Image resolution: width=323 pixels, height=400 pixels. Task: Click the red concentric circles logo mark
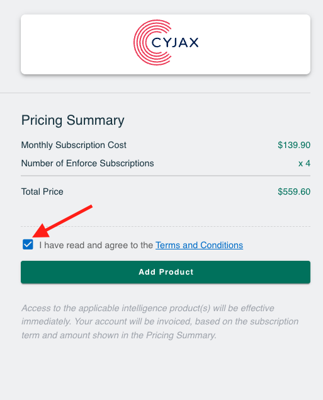coord(152,42)
